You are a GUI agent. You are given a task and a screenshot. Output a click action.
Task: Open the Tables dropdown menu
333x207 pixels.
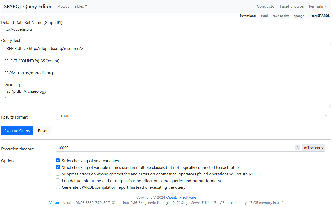pyautogui.click(x=80, y=6)
